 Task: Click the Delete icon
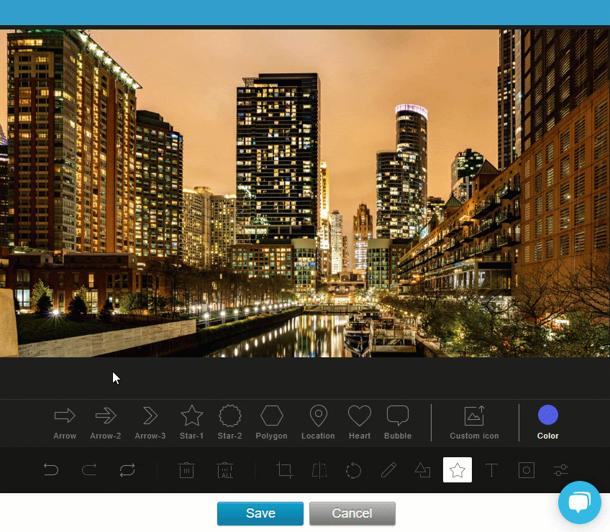tap(186, 470)
